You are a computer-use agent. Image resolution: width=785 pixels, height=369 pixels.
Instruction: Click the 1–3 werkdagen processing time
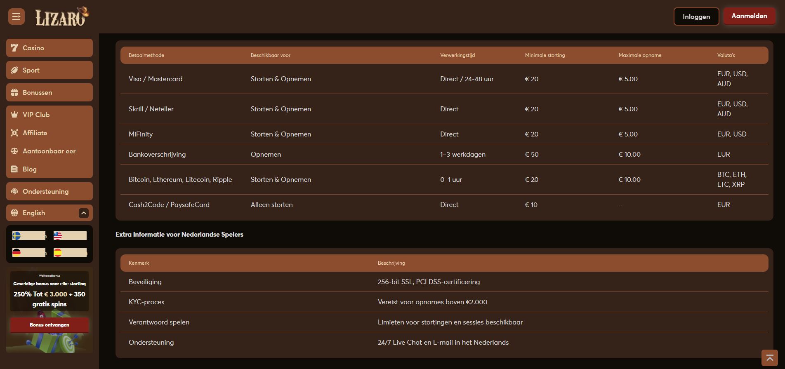(463, 154)
